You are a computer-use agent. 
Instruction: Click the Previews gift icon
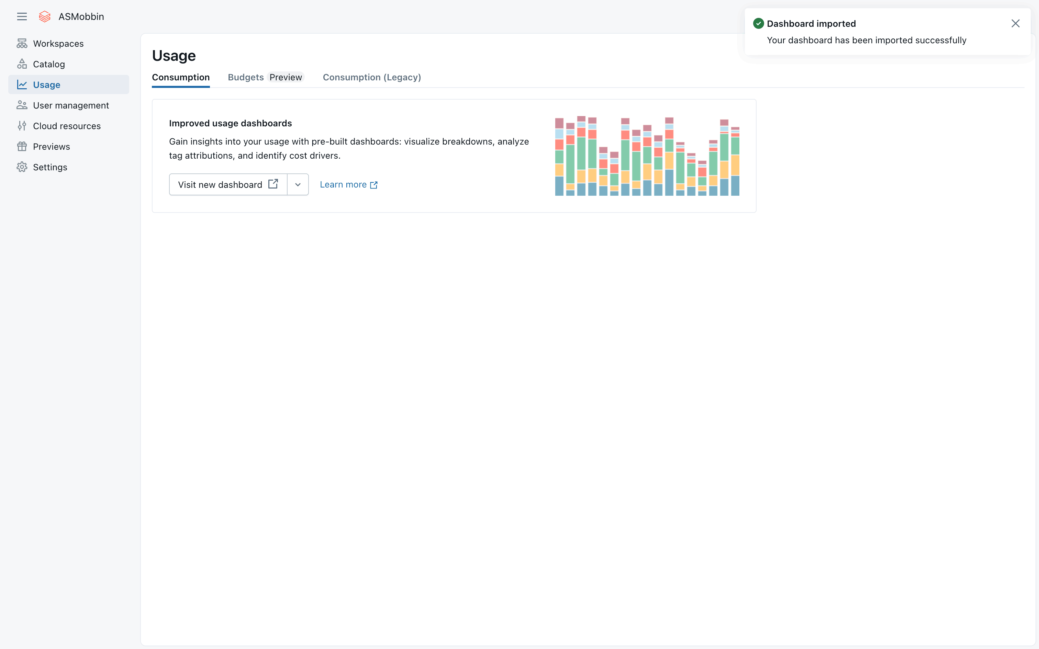tap(22, 146)
